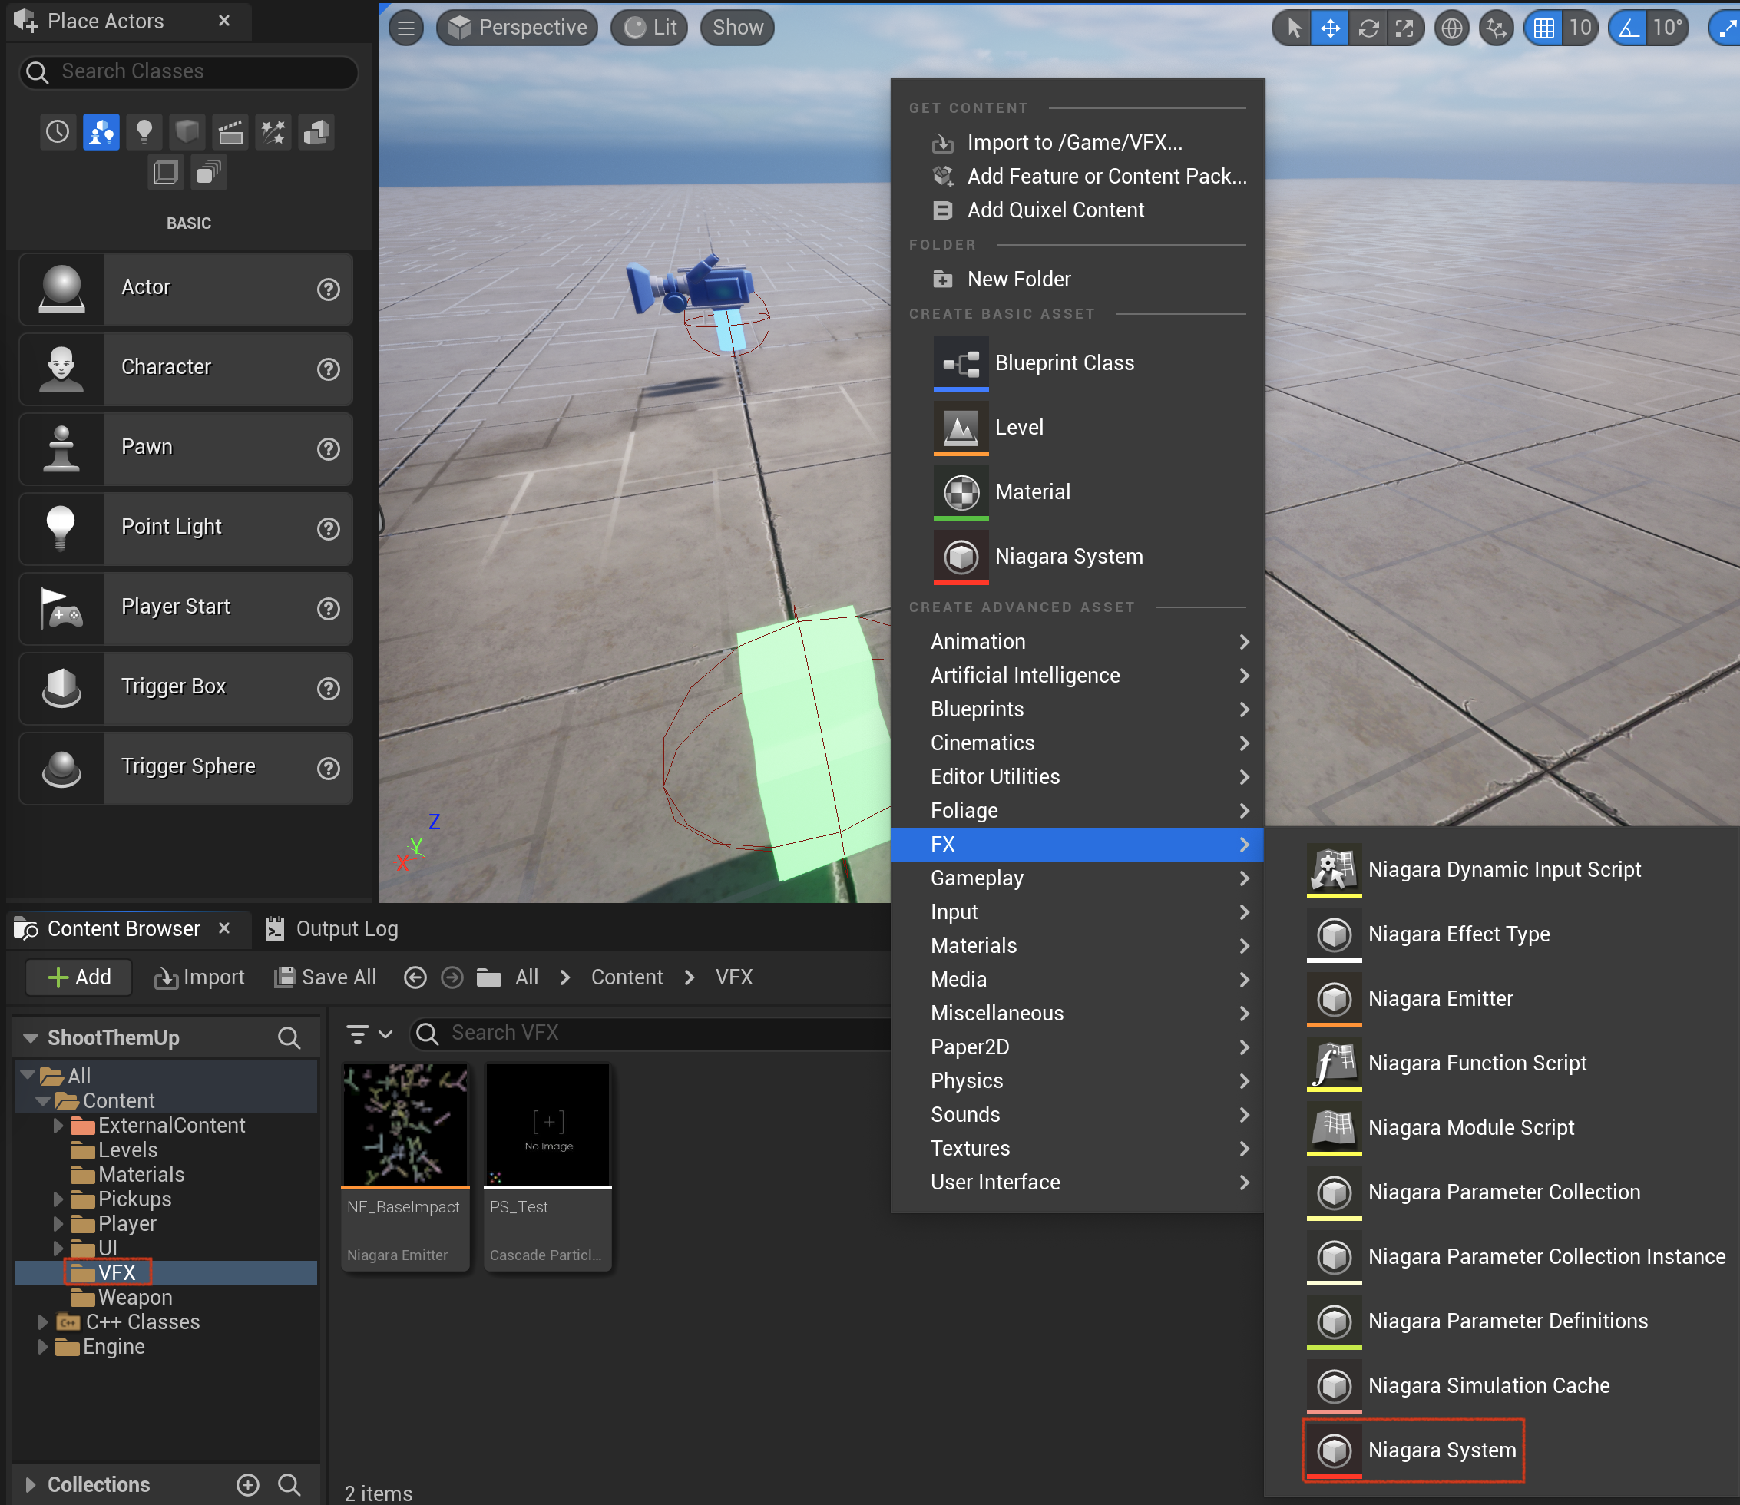Viewport: 1740px width, 1505px height.
Task: Activate the Rotate tool
Action: tap(1368, 28)
